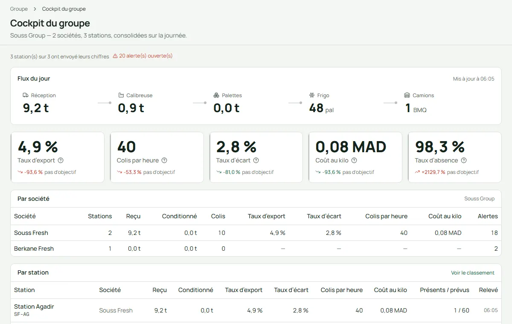
Task: Click the 40 Colis par heure card value
Action: click(x=126, y=147)
